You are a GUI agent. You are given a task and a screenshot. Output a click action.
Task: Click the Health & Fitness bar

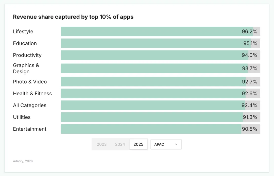(x=152, y=94)
